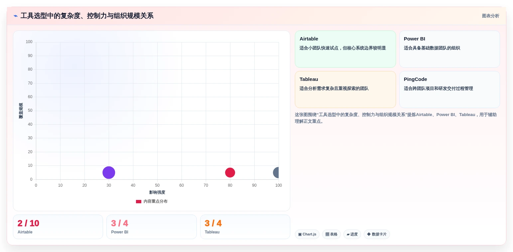
Task: Open the Tableau card
Action: pyautogui.click(x=345, y=90)
